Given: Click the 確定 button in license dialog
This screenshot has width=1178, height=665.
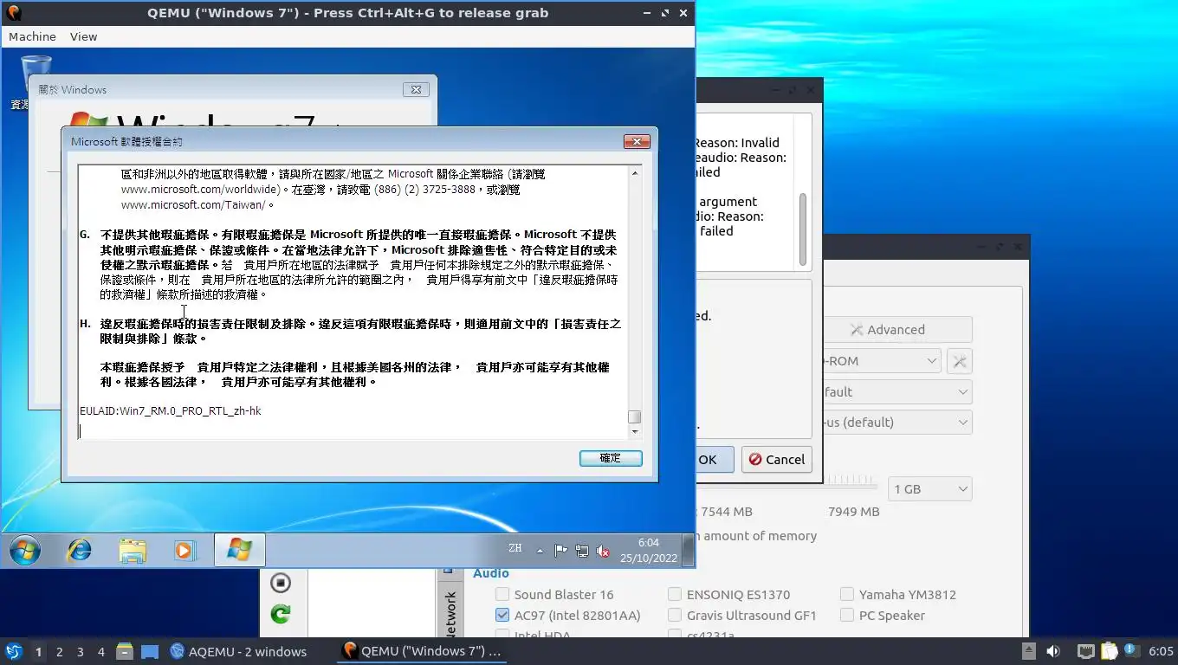Looking at the screenshot, I should [611, 458].
